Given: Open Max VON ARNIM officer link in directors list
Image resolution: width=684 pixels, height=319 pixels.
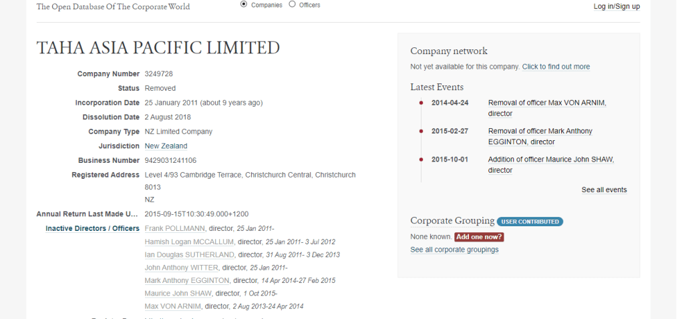Looking at the screenshot, I should [173, 306].
